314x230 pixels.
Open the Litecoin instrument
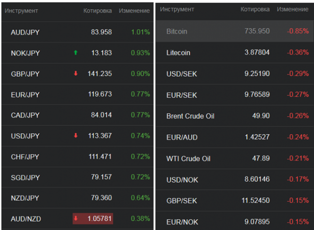177,53
